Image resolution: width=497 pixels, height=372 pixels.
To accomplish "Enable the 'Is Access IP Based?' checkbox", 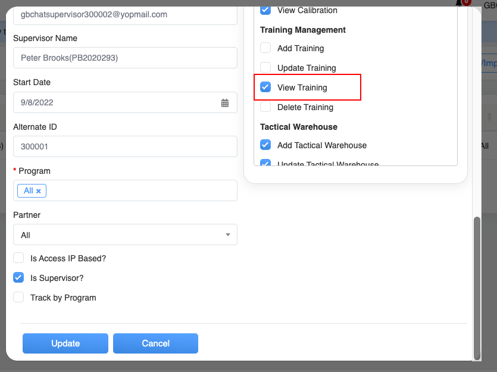I will (18, 258).
